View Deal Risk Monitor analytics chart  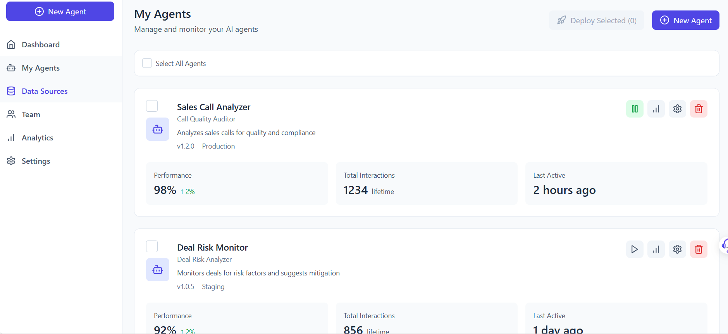click(x=656, y=249)
